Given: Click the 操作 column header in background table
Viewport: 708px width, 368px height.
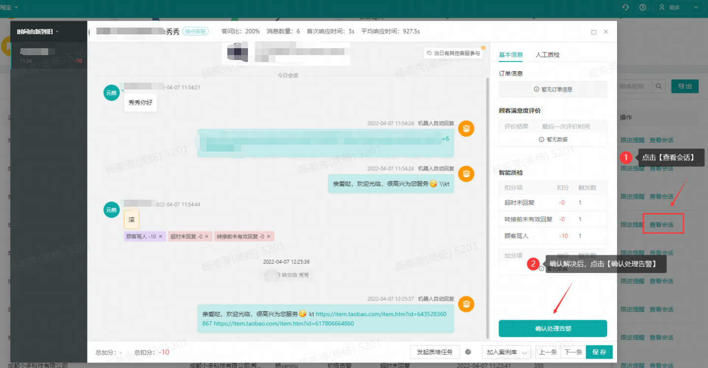Looking at the screenshot, I should point(626,118).
